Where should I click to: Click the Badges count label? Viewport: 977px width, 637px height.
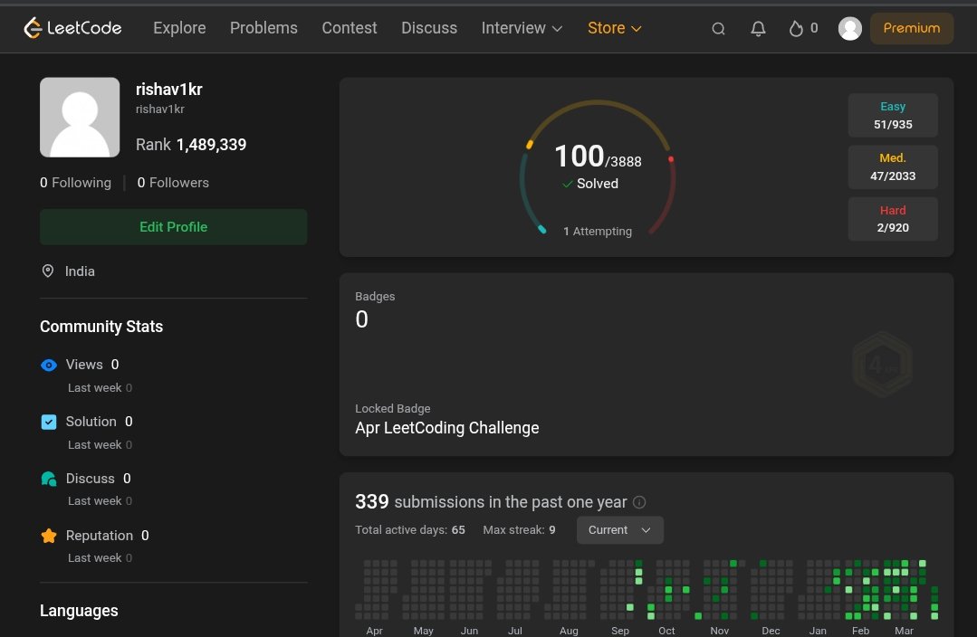pos(375,297)
